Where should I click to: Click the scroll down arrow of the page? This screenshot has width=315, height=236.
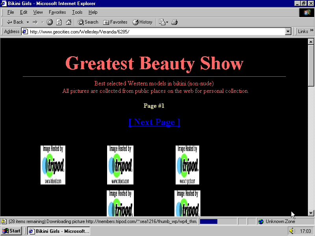click(x=311, y=213)
